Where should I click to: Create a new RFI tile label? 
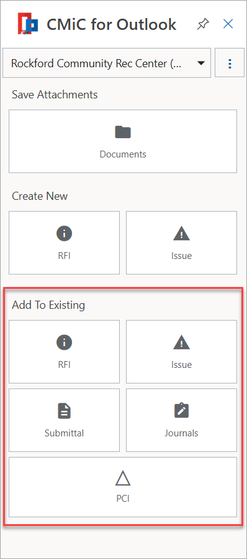(65, 256)
